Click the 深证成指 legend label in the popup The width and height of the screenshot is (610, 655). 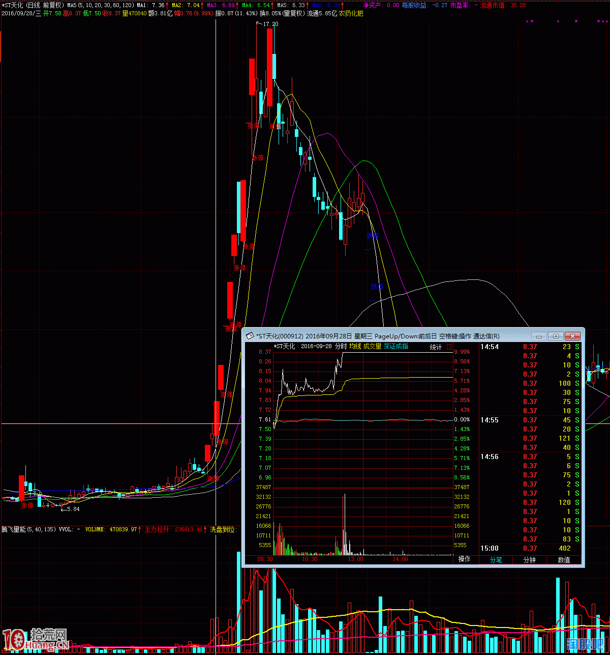point(395,347)
